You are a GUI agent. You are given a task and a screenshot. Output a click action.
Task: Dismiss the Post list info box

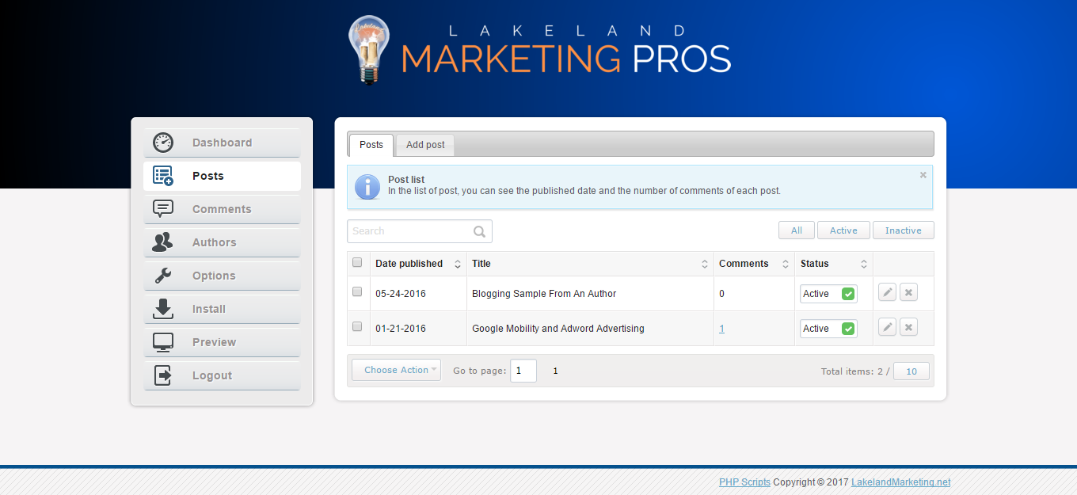pyautogui.click(x=923, y=175)
